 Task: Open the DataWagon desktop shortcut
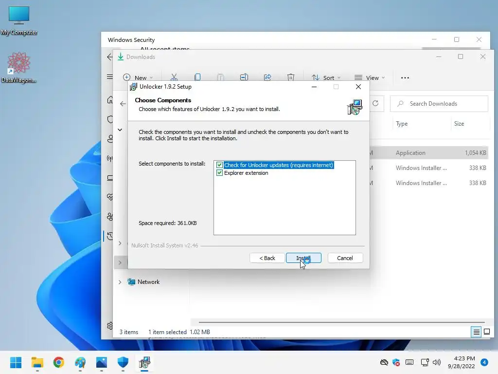19,67
